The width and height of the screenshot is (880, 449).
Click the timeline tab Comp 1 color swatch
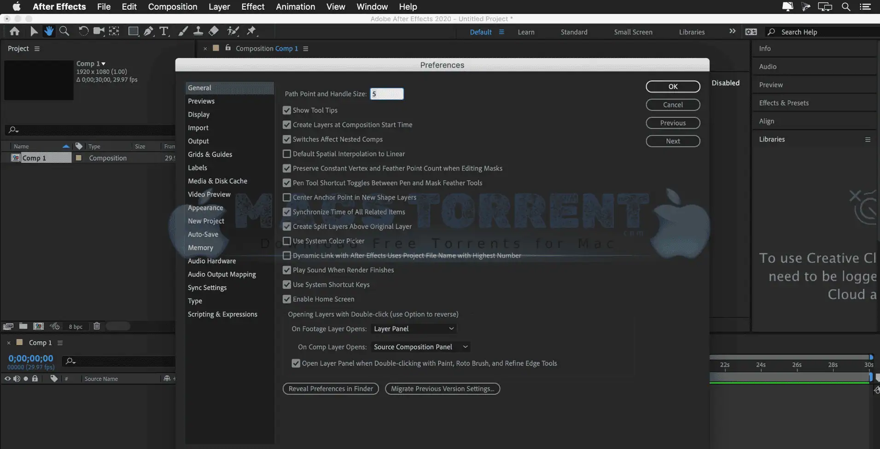click(x=20, y=342)
